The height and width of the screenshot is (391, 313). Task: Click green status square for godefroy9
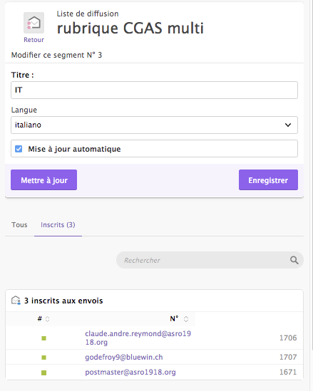(43, 358)
